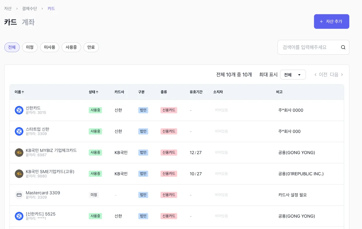The height and width of the screenshot is (229, 362).
Task: Toggle sort order on the 이름 column header
Action: pos(19,92)
